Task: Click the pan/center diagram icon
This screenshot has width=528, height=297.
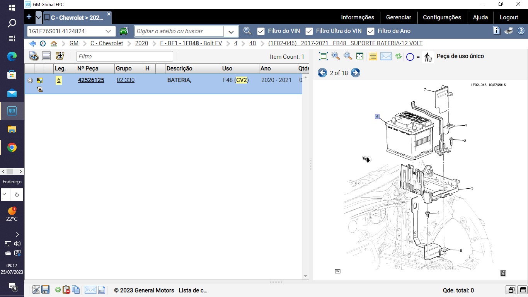Action: pos(359,56)
